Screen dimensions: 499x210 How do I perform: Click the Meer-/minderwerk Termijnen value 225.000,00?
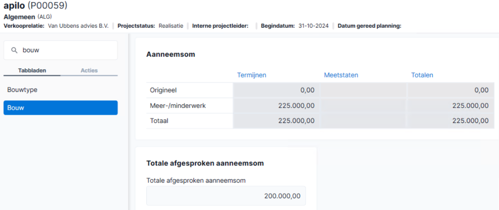(296, 106)
